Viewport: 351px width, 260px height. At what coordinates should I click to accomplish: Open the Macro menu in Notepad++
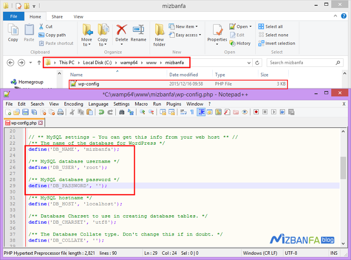(x=141, y=104)
